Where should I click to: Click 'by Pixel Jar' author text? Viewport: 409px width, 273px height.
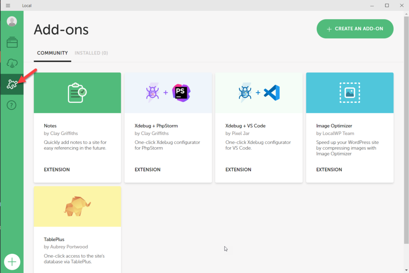click(237, 133)
